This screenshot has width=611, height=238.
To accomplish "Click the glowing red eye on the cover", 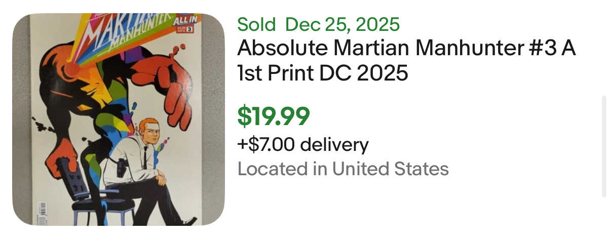I will [72, 69].
